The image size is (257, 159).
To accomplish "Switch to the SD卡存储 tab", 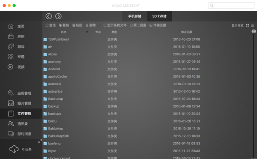I will pos(159,16).
